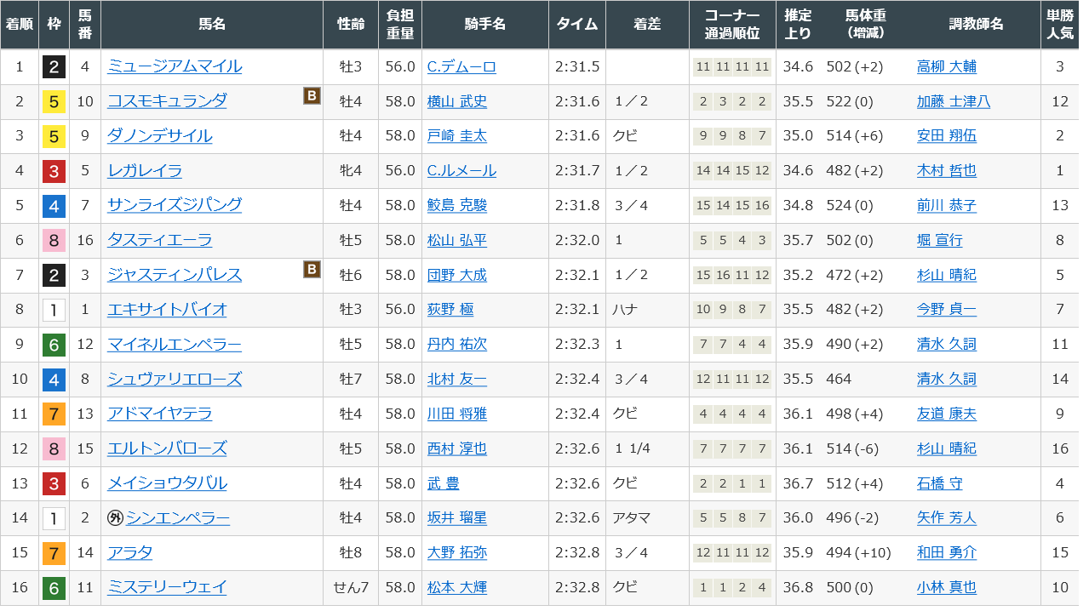Open horse page for ミュージアムマイル
The image size is (1089, 611).
coord(174,66)
